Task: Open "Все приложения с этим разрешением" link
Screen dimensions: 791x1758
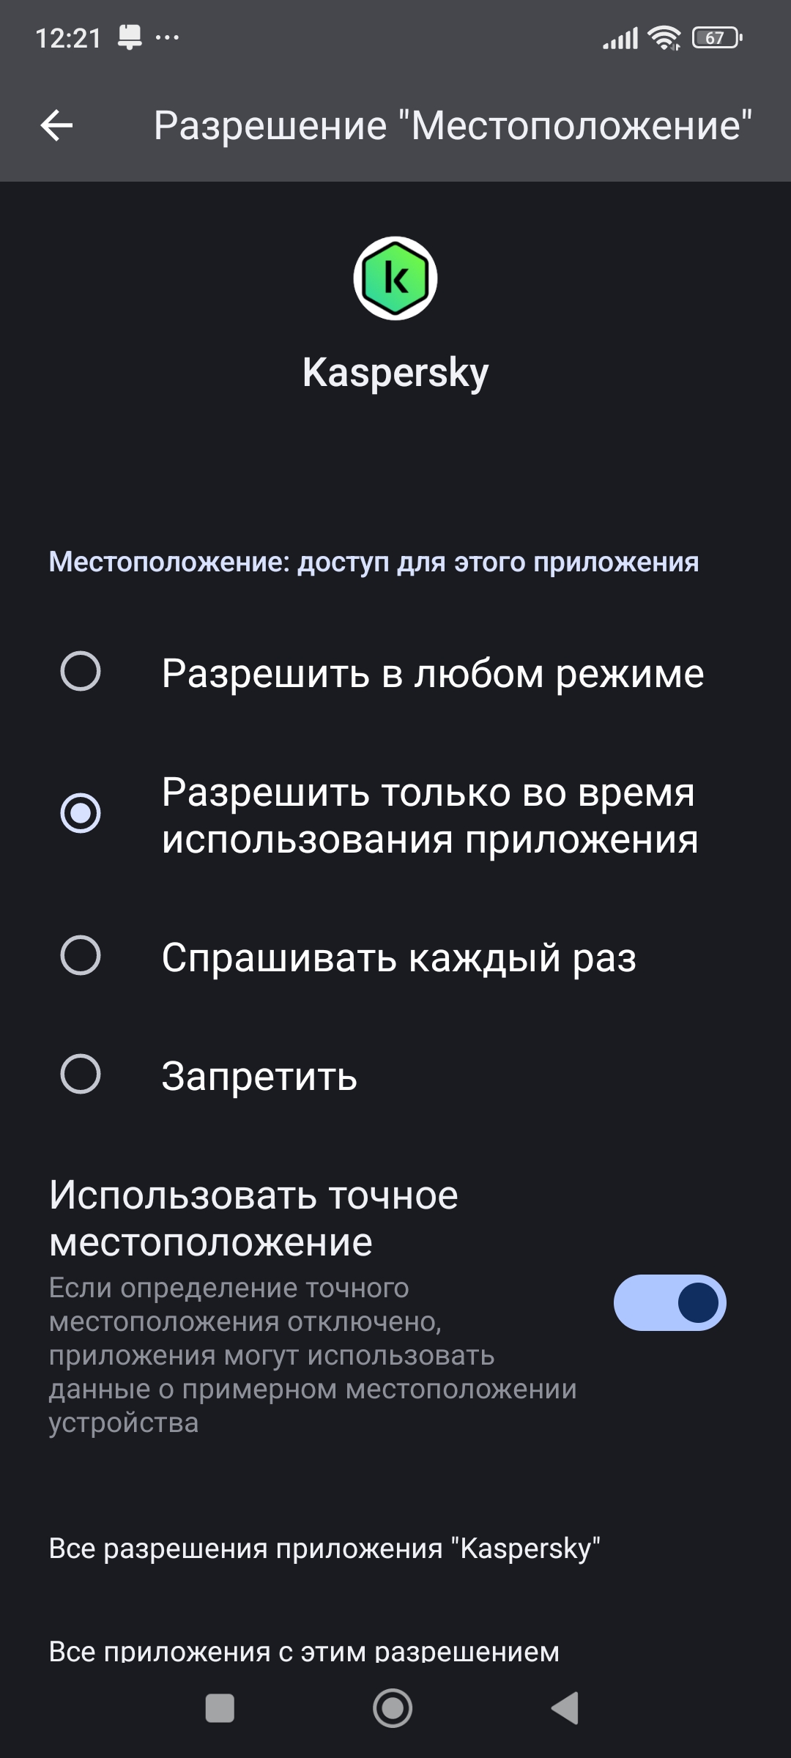Action: click(x=304, y=1651)
